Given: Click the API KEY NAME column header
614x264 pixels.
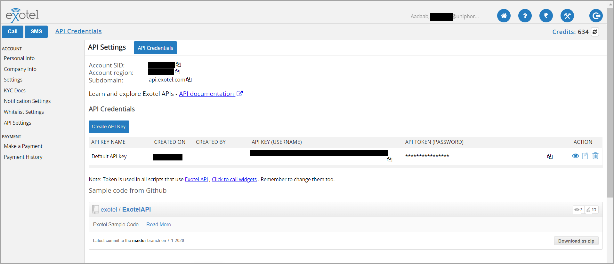Looking at the screenshot, I should (108, 142).
